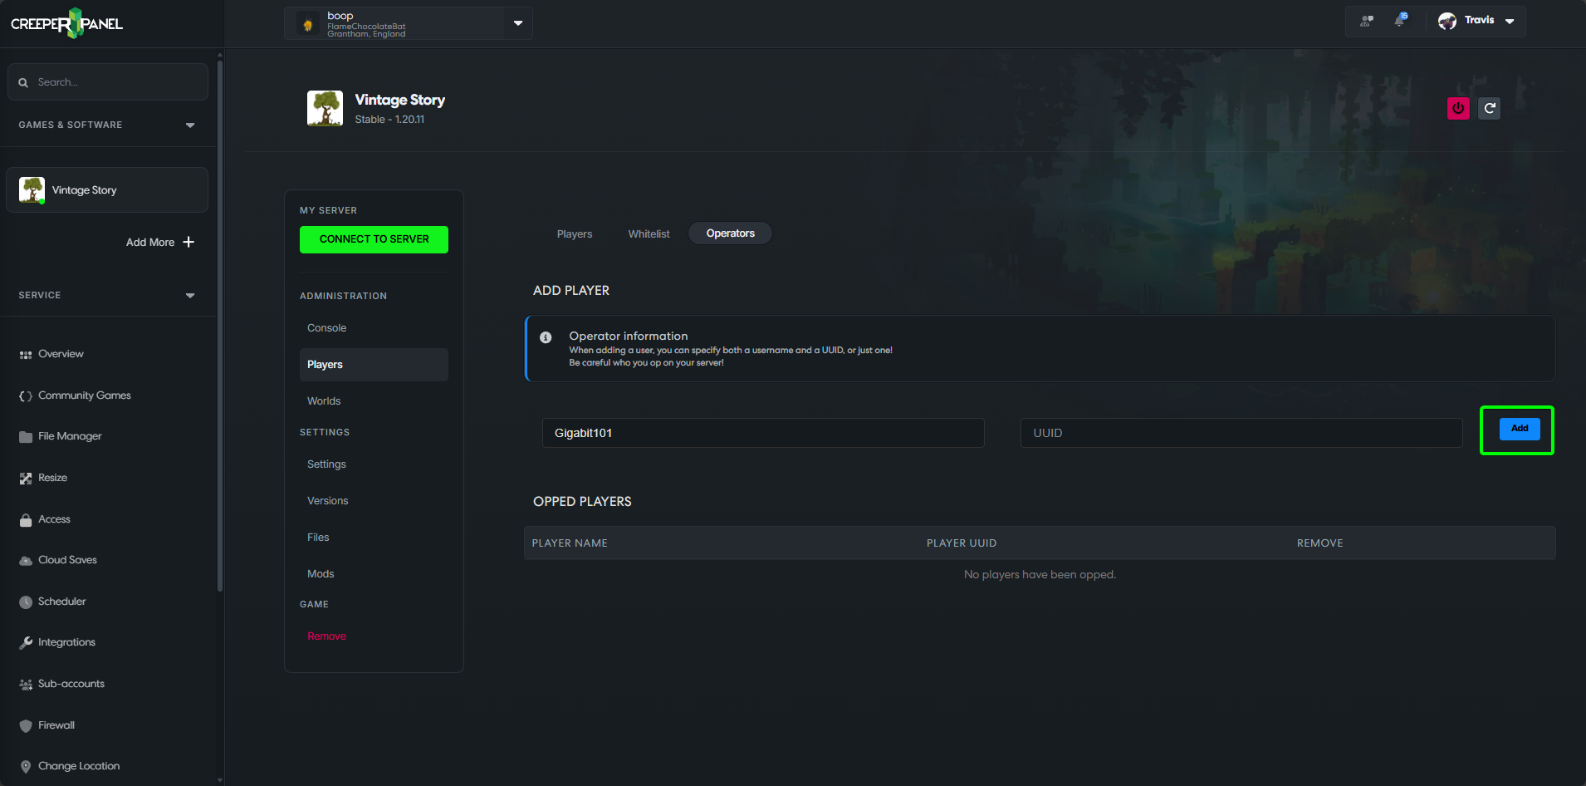1586x786 pixels.
Task: Click the Add More label
Action: point(150,243)
